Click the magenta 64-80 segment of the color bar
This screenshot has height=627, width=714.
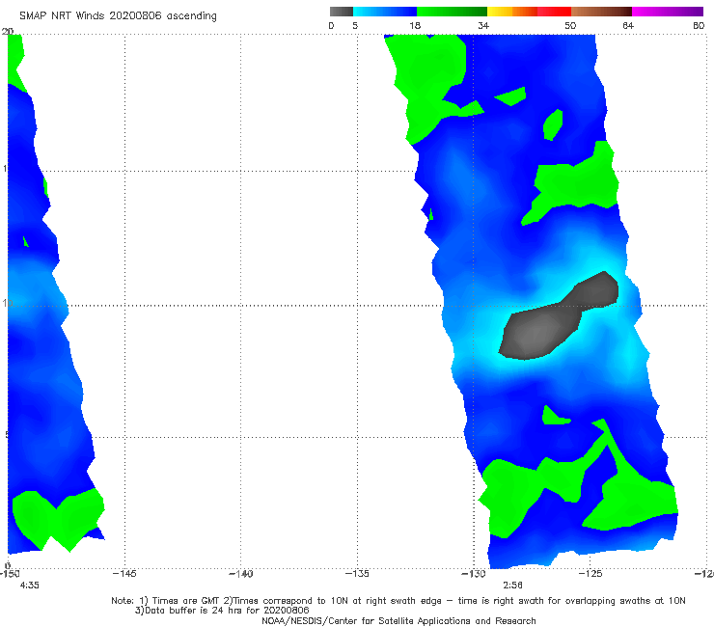668,12
